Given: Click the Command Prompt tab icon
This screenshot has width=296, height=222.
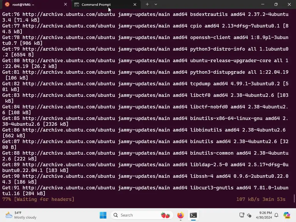Looking at the screenshot, I should pos(76,5).
